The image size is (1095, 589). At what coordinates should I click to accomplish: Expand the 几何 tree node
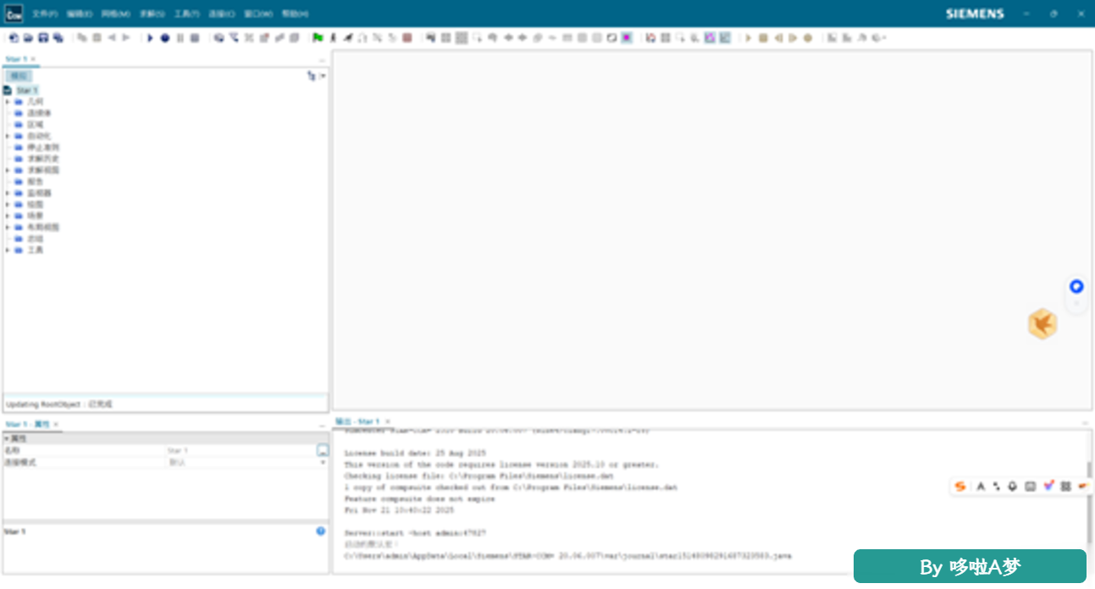tap(8, 102)
